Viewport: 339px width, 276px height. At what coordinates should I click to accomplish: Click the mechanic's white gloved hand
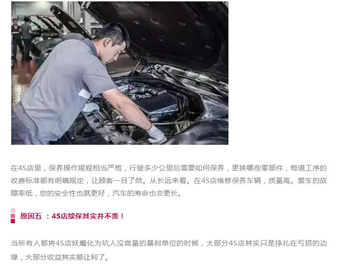(156, 134)
